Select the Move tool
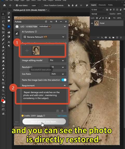 3,14
